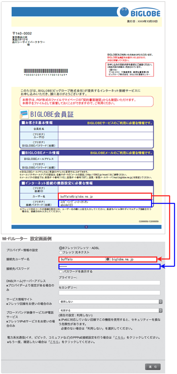The height and width of the screenshot is (374, 177).
Task: Click the 品川シーサイドパークタワー address line
Action: 29,42
